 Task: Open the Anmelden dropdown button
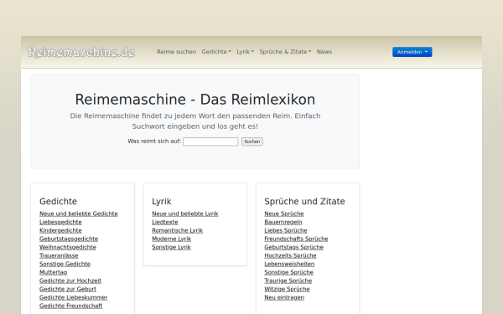click(412, 52)
